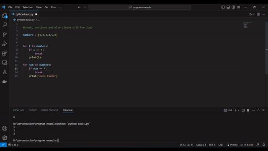This screenshot has width=268, height=151.
Task: Open the File menu
Action: click(x=10, y=7)
